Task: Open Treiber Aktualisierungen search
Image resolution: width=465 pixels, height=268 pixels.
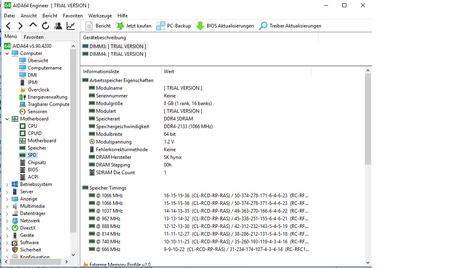Action: tap(290, 26)
